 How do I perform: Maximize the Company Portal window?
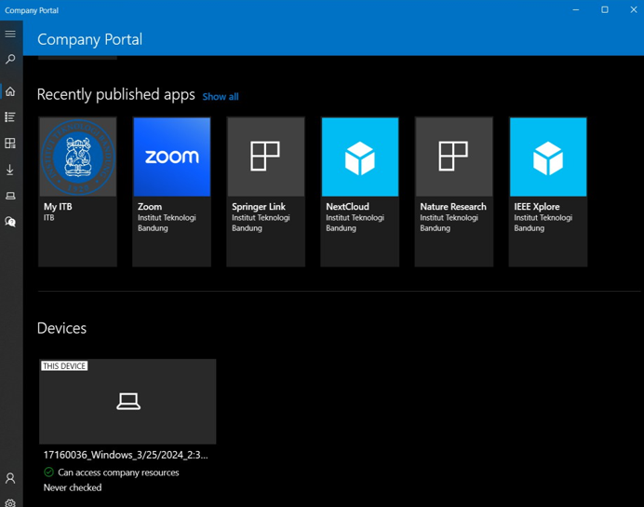pyautogui.click(x=604, y=10)
